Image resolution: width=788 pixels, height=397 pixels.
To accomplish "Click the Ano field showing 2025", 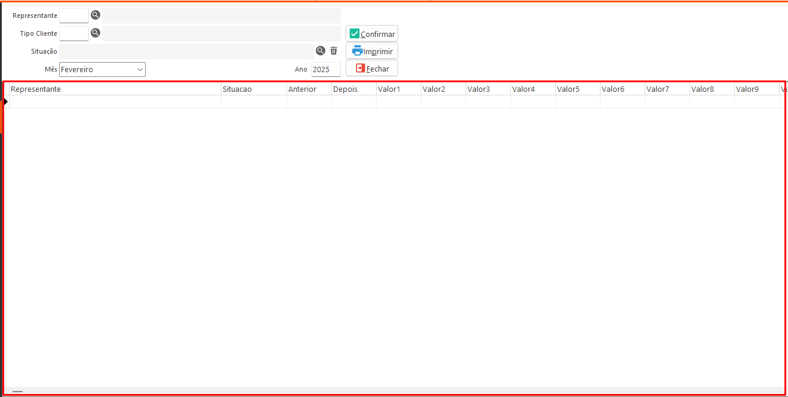I will (x=325, y=70).
